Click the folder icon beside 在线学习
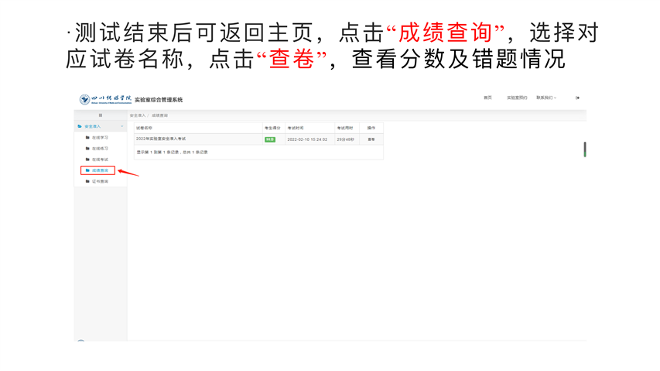Image resolution: width=660 pixels, height=371 pixels. coord(87,138)
